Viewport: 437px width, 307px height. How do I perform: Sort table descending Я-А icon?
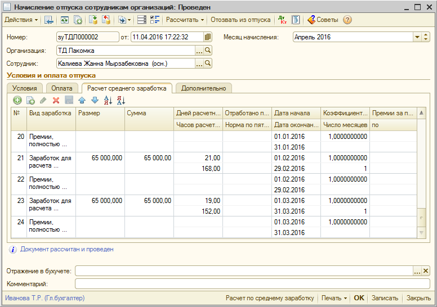[x=121, y=100]
